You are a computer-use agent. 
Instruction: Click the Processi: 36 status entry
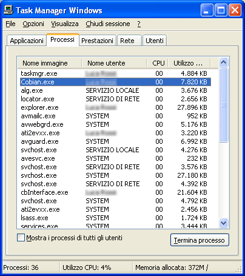(21, 268)
